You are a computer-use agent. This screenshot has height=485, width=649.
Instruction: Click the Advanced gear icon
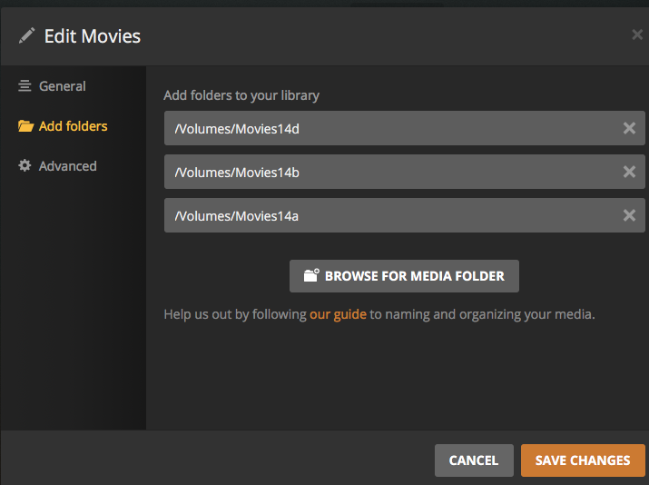point(25,166)
